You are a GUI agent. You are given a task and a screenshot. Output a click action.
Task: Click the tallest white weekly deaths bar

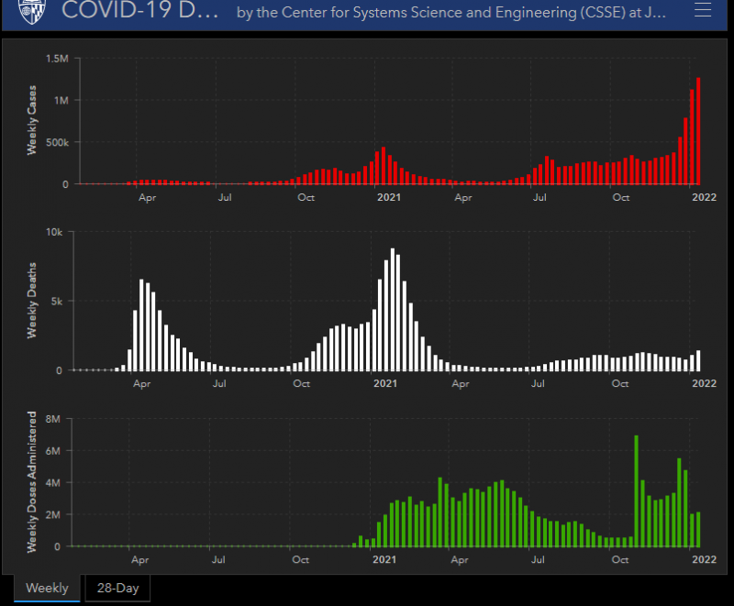393,310
